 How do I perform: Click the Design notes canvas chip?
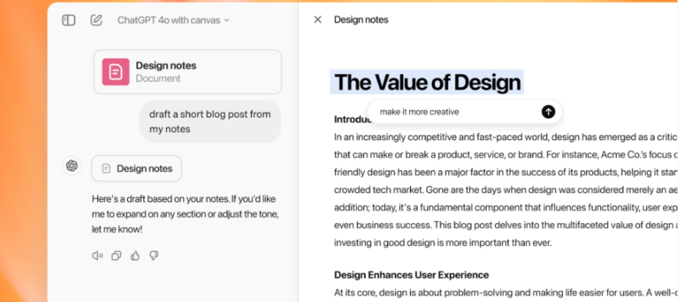[x=136, y=168]
